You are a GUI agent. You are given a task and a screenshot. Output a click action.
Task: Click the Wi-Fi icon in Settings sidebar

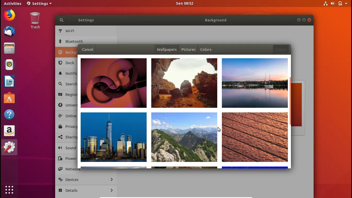point(60,31)
